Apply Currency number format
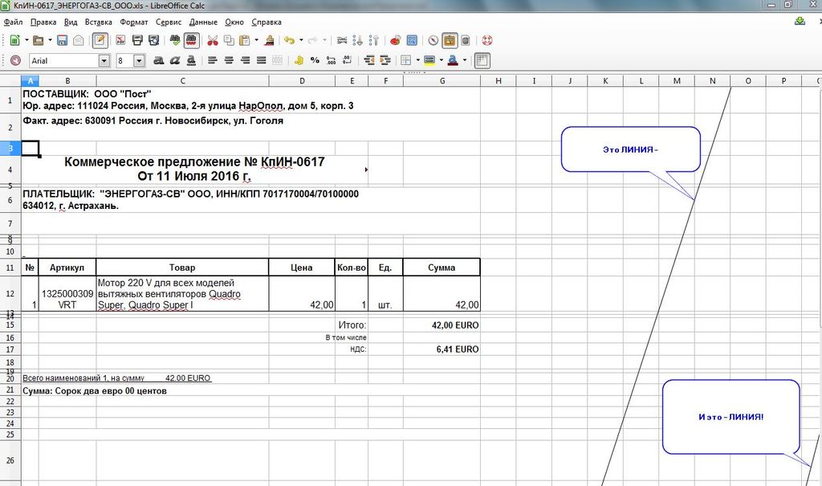 (x=299, y=60)
